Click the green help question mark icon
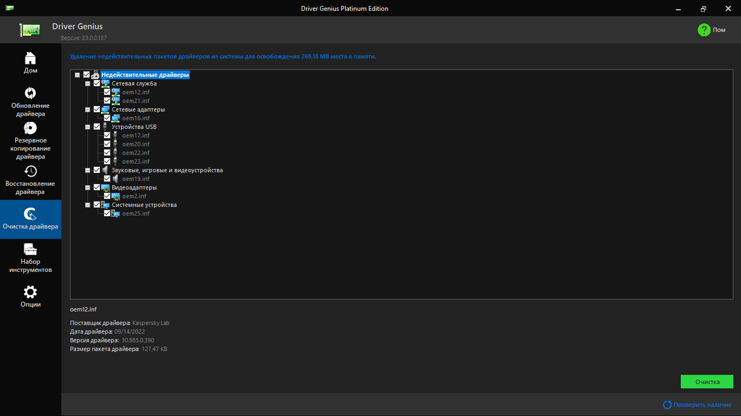Image resolution: width=741 pixels, height=416 pixels. 704,30
